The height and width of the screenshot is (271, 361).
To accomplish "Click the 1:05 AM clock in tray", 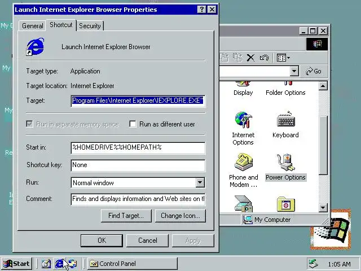I will (340, 264).
